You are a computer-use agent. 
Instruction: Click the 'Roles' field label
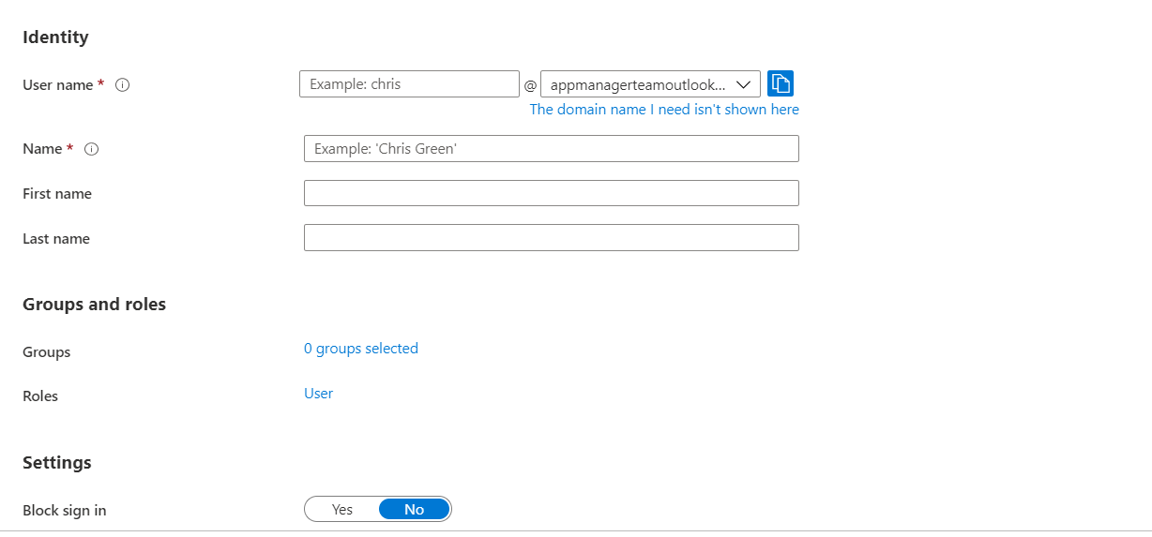coord(40,396)
